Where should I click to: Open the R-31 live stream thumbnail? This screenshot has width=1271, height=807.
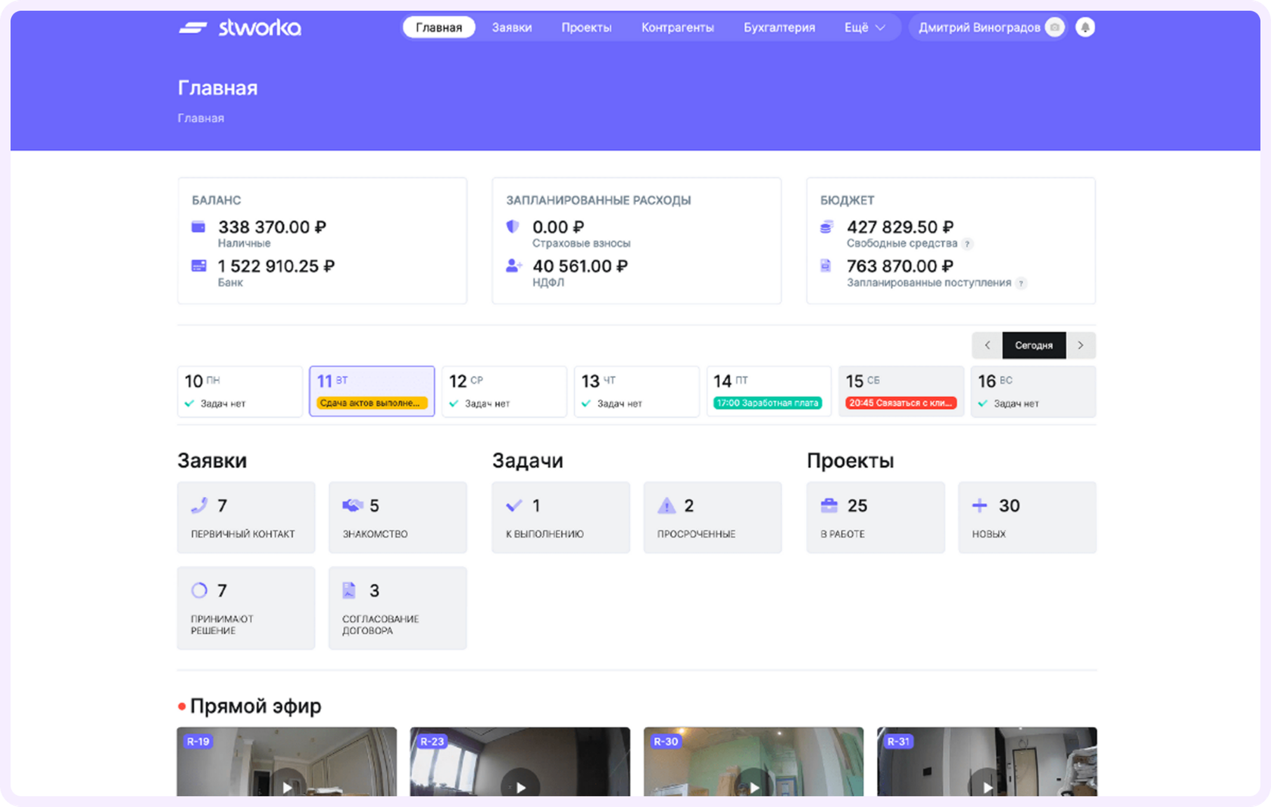(987, 762)
